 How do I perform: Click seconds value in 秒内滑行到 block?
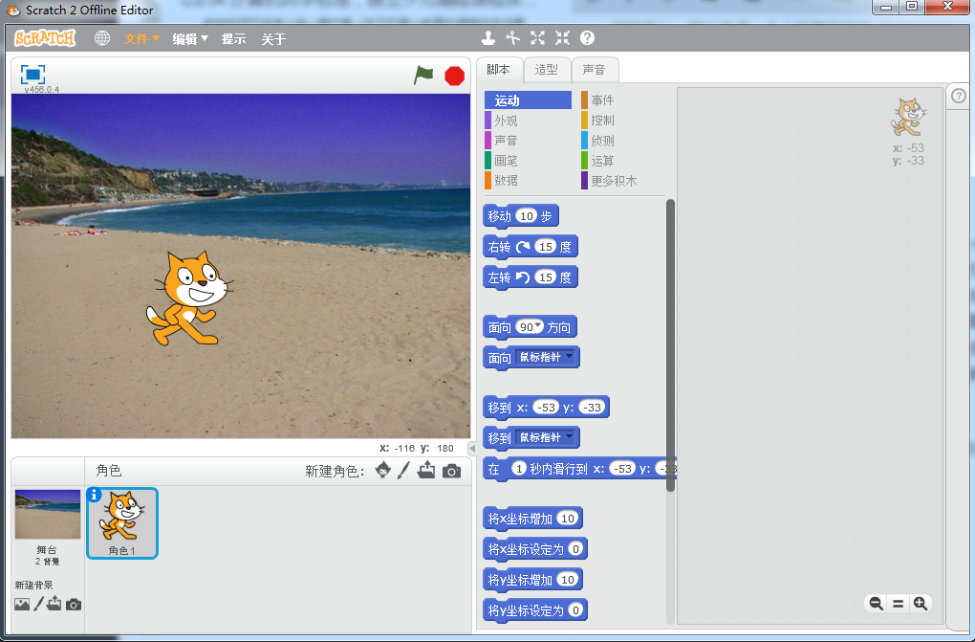[x=519, y=468]
